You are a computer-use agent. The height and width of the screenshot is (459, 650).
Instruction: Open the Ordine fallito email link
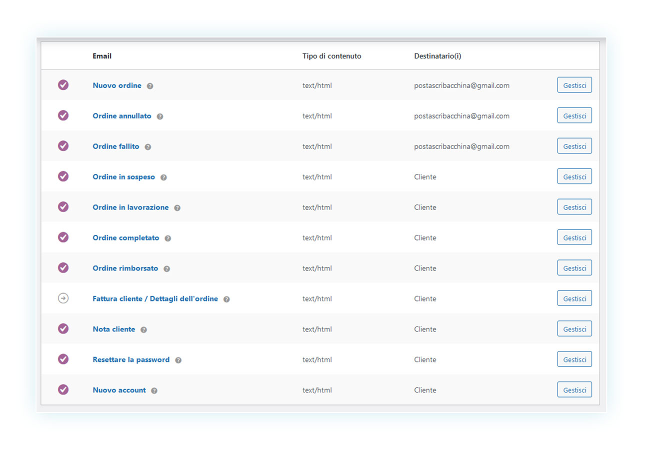click(x=116, y=146)
